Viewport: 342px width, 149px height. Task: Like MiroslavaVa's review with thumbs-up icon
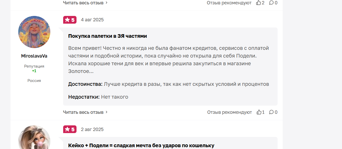(x=259, y=112)
